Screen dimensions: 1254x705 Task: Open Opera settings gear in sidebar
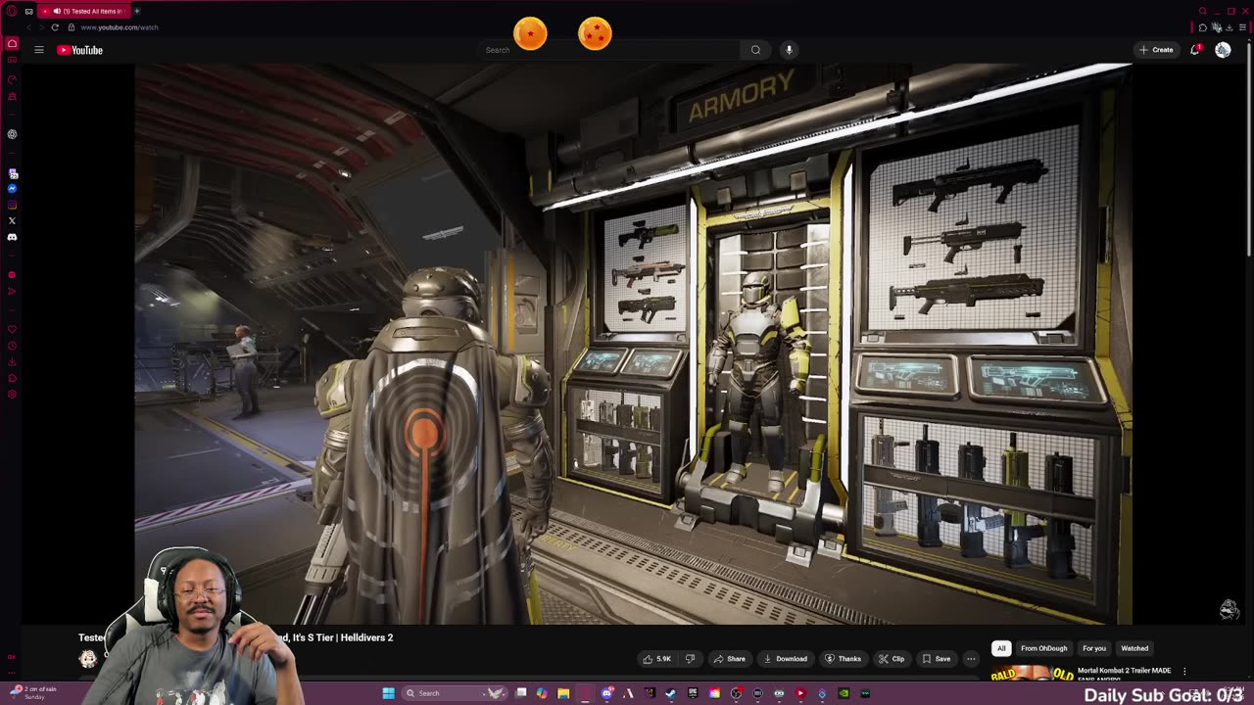click(x=12, y=395)
